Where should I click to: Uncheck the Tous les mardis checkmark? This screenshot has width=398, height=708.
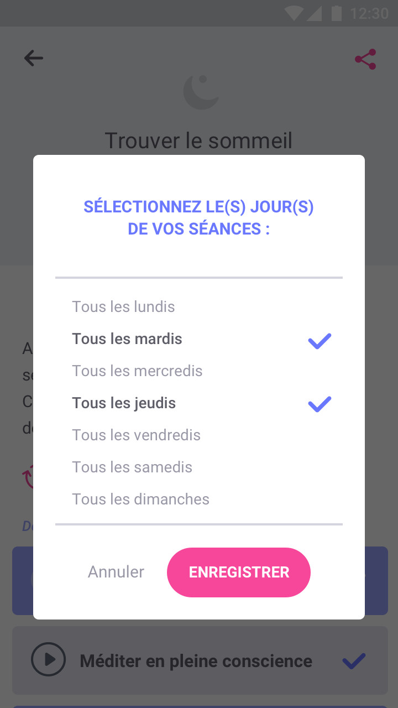(x=320, y=341)
